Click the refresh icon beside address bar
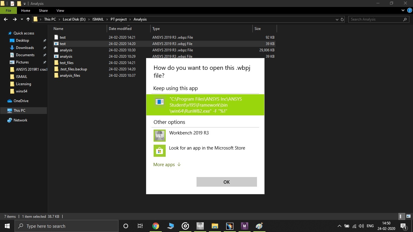Viewport: 413px width, 232px height. click(342, 19)
